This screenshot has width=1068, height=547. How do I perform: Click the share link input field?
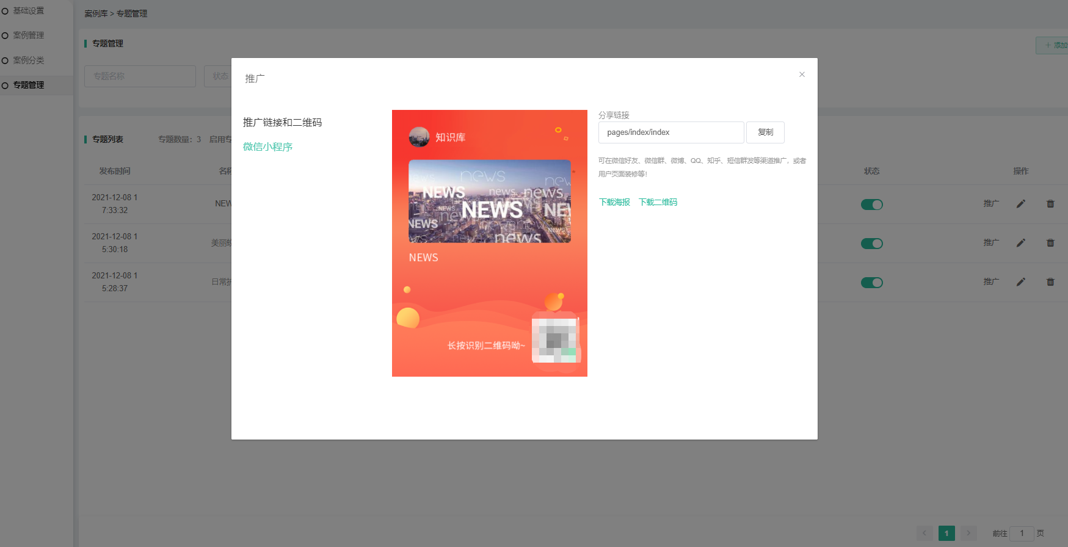pos(670,132)
